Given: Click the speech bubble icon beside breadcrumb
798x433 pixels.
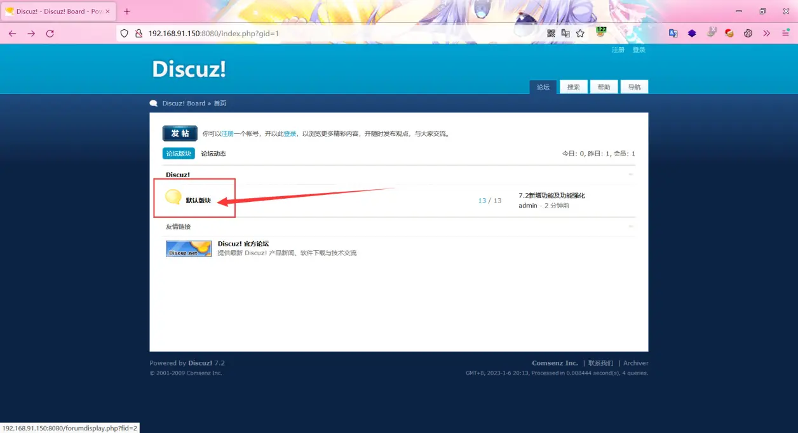Looking at the screenshot, I should 154,103.
